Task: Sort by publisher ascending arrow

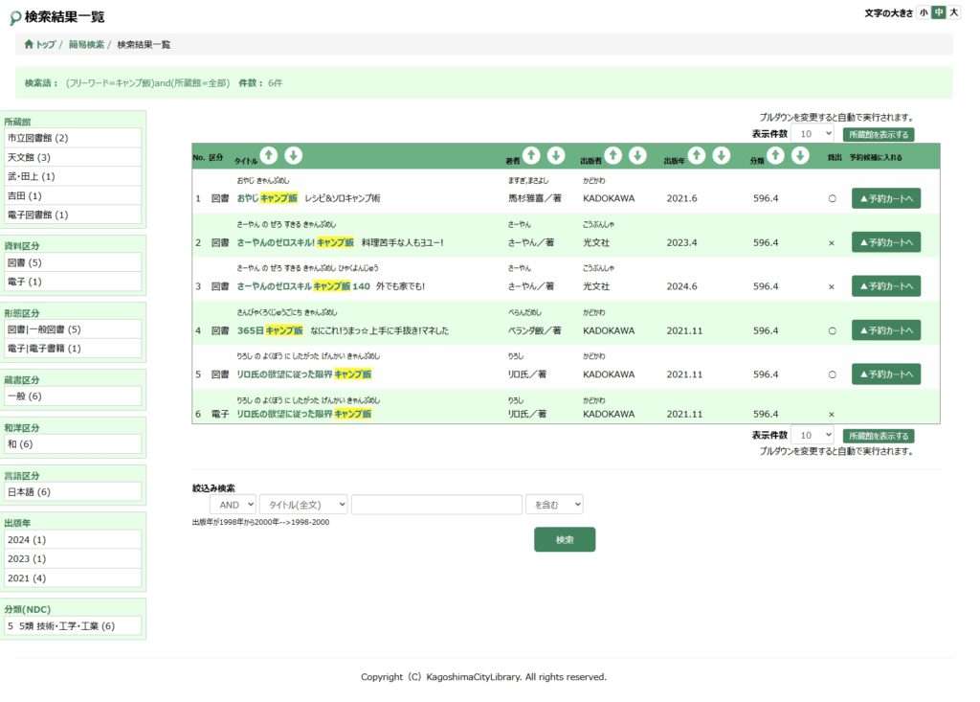Action: pos(613,156)
